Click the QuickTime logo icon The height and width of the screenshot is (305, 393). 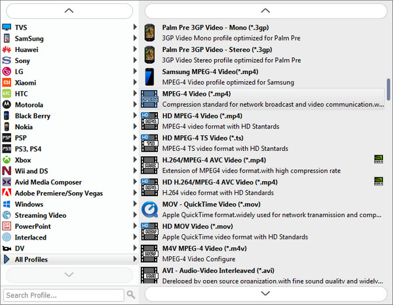tap(149, 210)
